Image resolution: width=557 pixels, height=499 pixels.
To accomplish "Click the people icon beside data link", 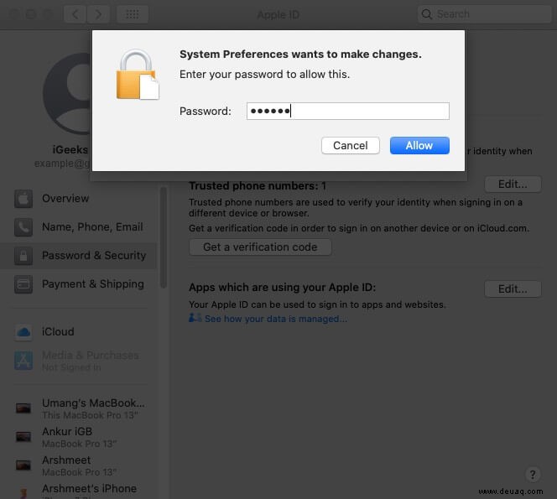I will click(x=195, y=318).
